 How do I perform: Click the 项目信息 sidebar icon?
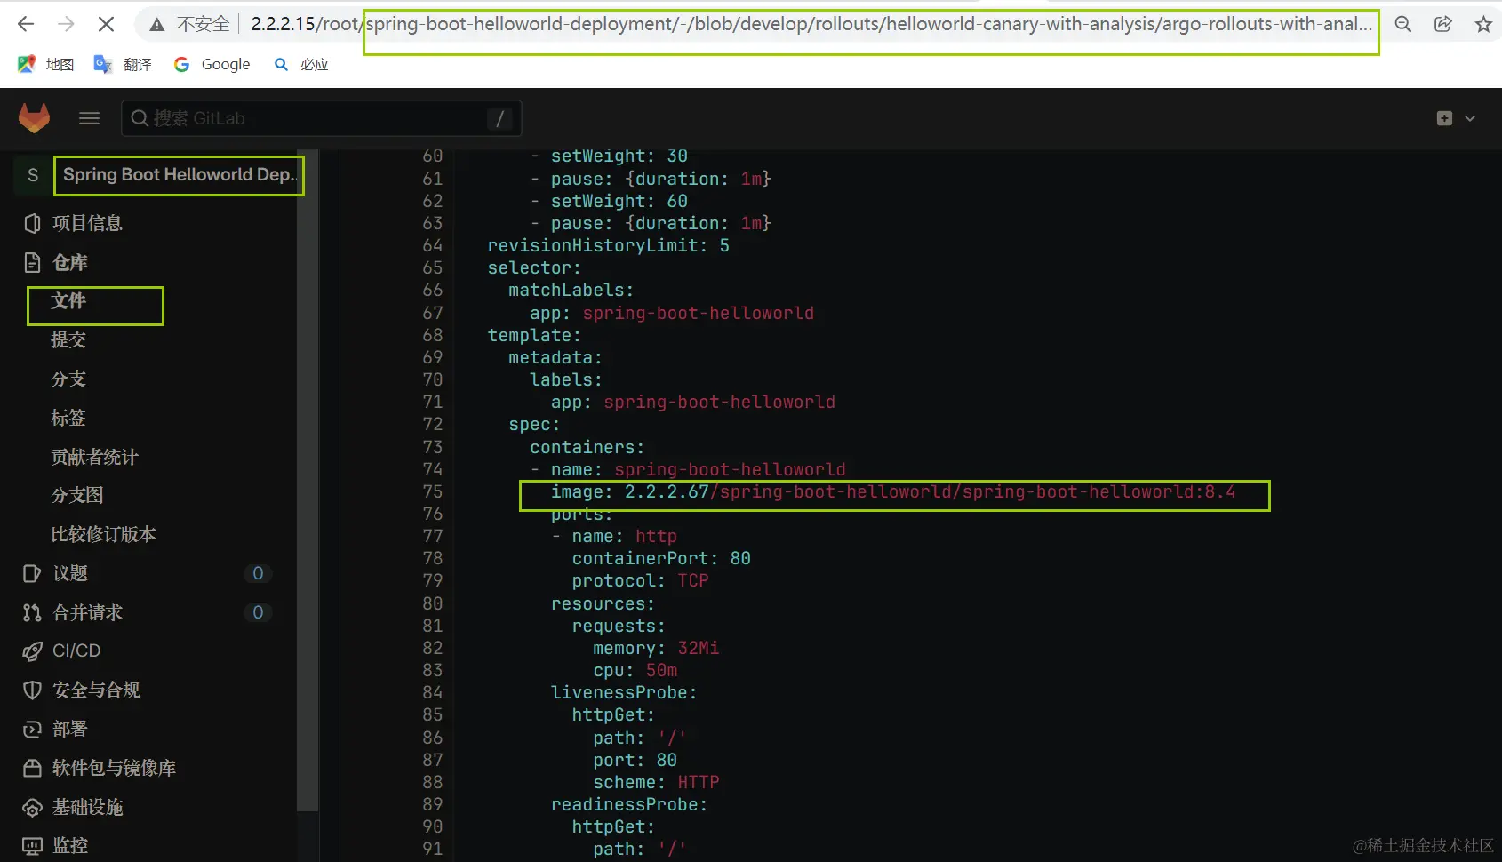point(32,223)
